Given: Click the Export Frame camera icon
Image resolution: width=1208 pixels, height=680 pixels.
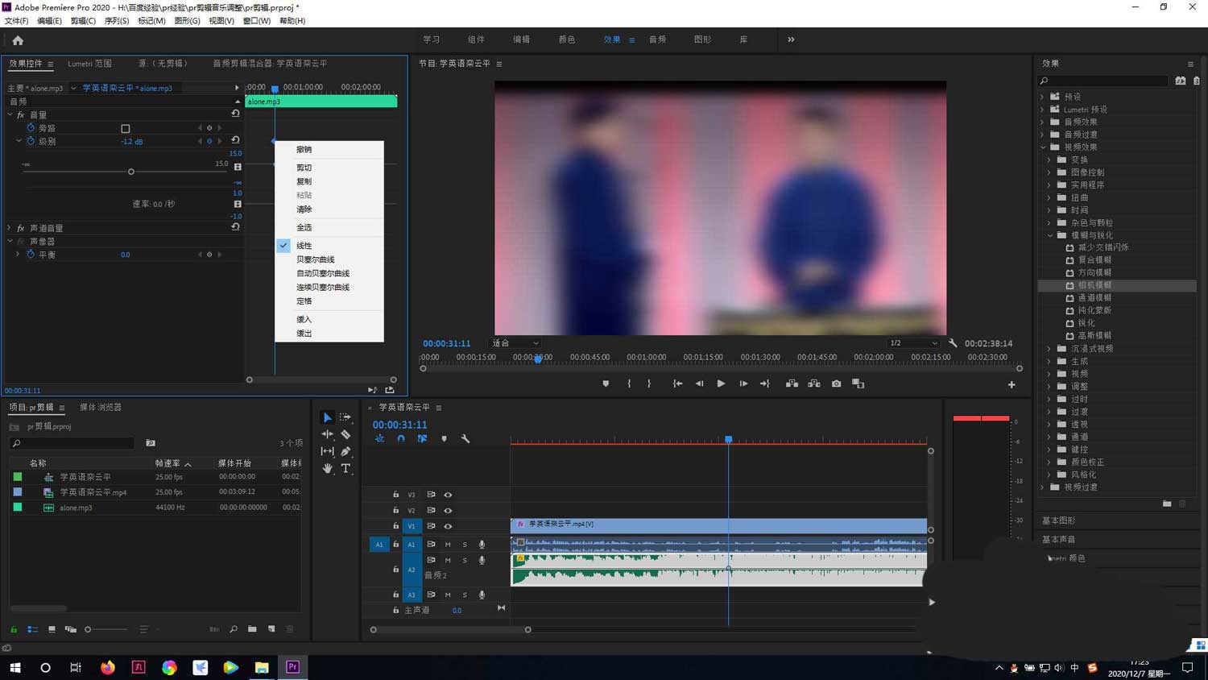Looking at the screenshot, I should click(836, 384).
